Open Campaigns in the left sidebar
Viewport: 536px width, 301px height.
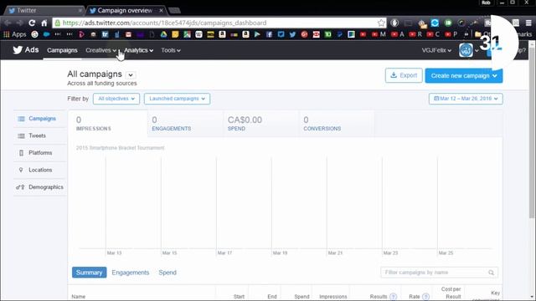pyautogui.click(x=39, y=119)
